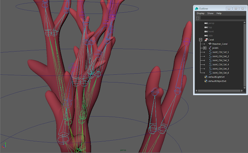Click the Outliner vertical scrollbar up arrow
248x153 pixels.
coord(245,22)
